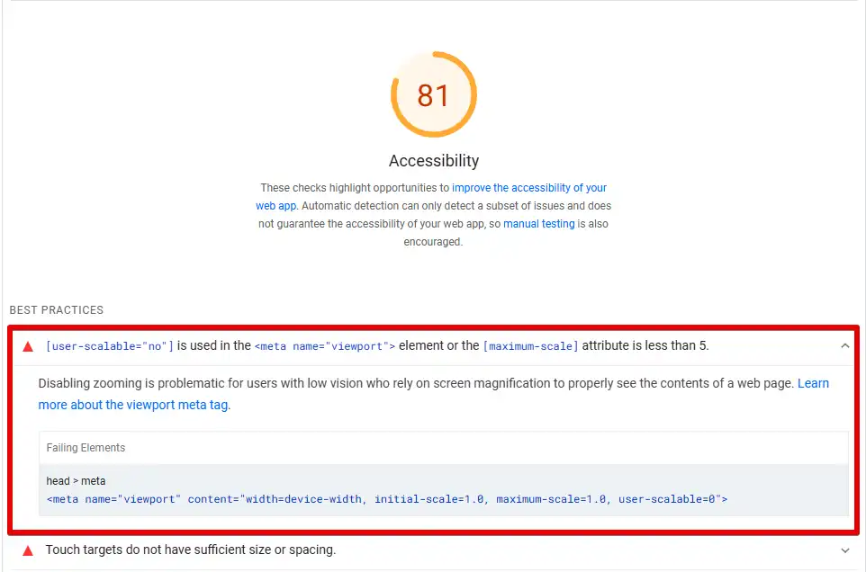Click the 'head > meta' failing element path

(x=76, y=481)
